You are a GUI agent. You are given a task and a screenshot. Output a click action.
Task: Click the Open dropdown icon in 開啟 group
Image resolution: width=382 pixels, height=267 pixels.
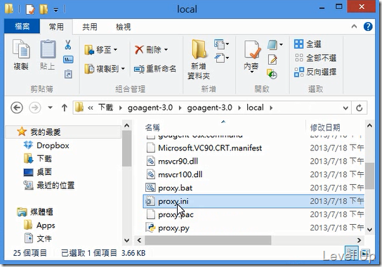(275, 45)
